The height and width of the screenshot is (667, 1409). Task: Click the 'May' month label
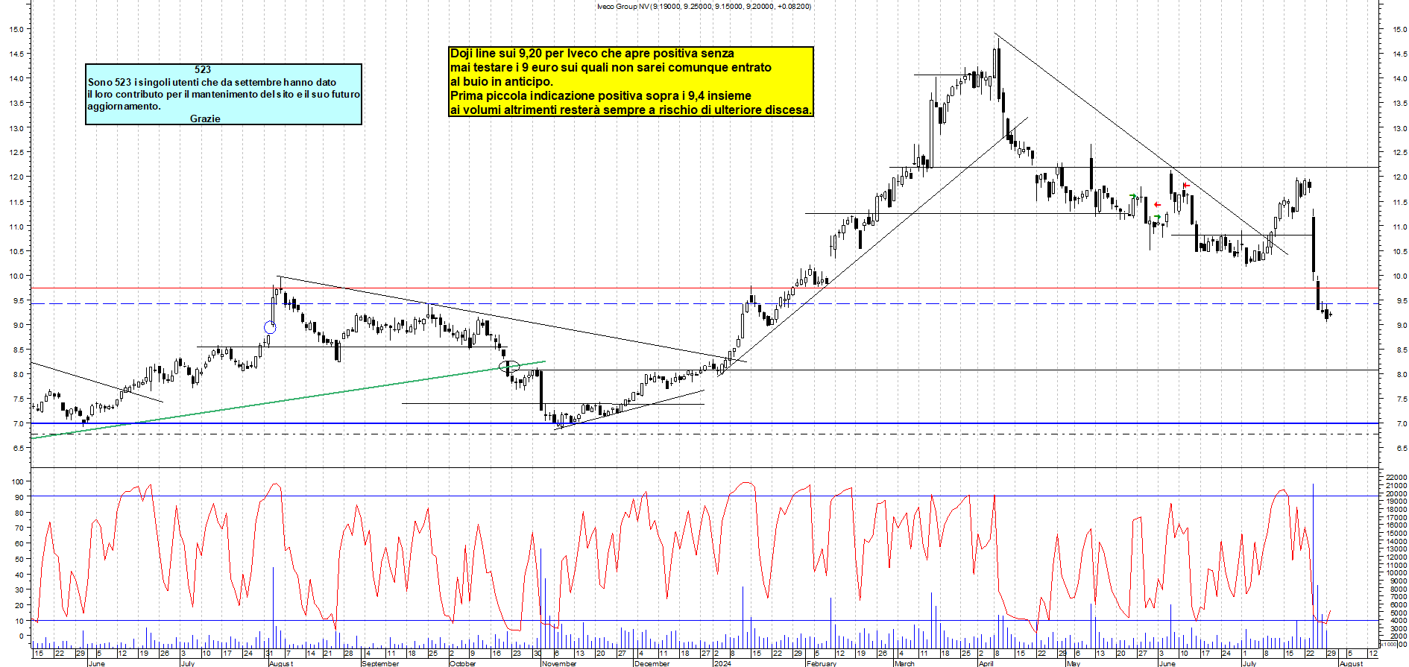(x=1074, y=663)
